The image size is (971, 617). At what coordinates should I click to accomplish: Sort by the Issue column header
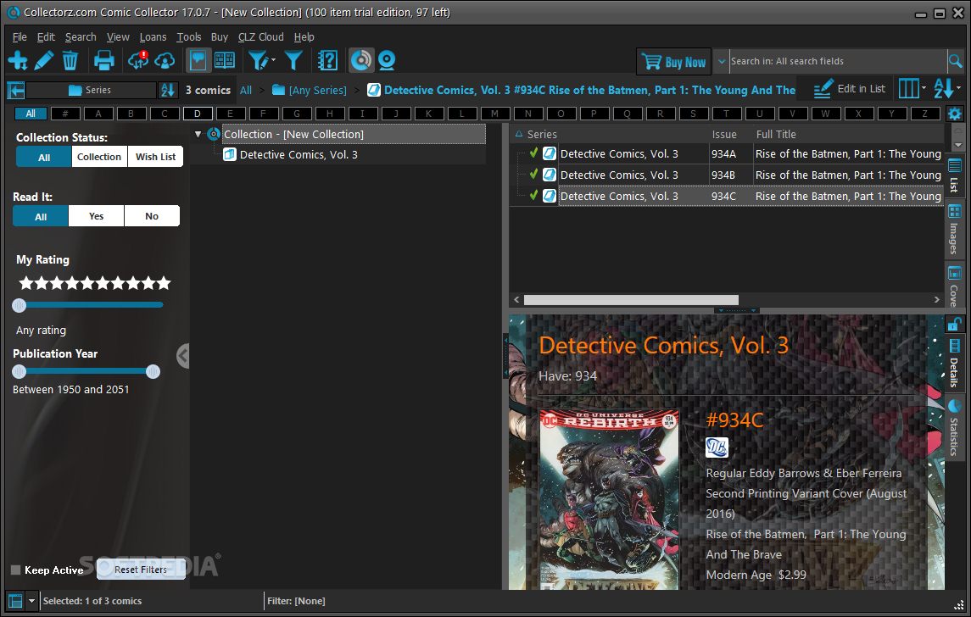[x=724, y=134]
